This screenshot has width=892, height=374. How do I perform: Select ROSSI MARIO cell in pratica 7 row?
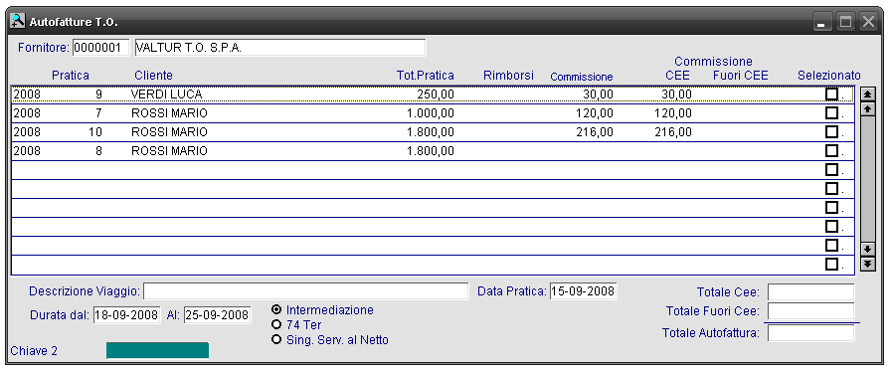click(169, 113)
